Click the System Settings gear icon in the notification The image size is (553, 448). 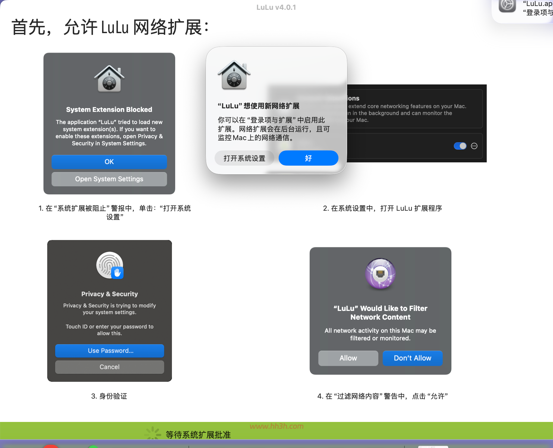pos(507,5)
